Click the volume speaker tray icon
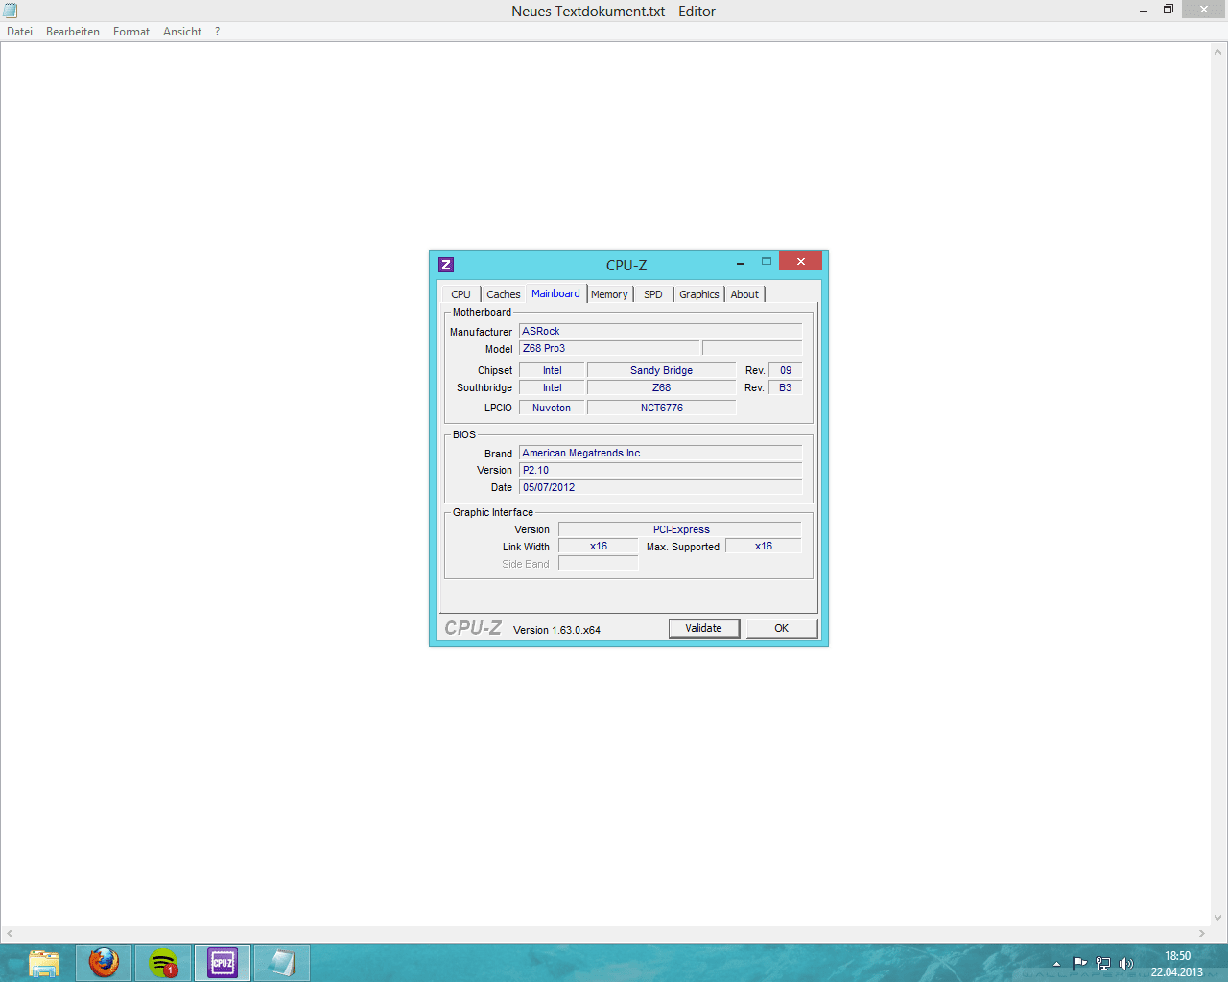Viewport: 1228px width, 982px height. pyautogui.click(x=1126, y=964)
